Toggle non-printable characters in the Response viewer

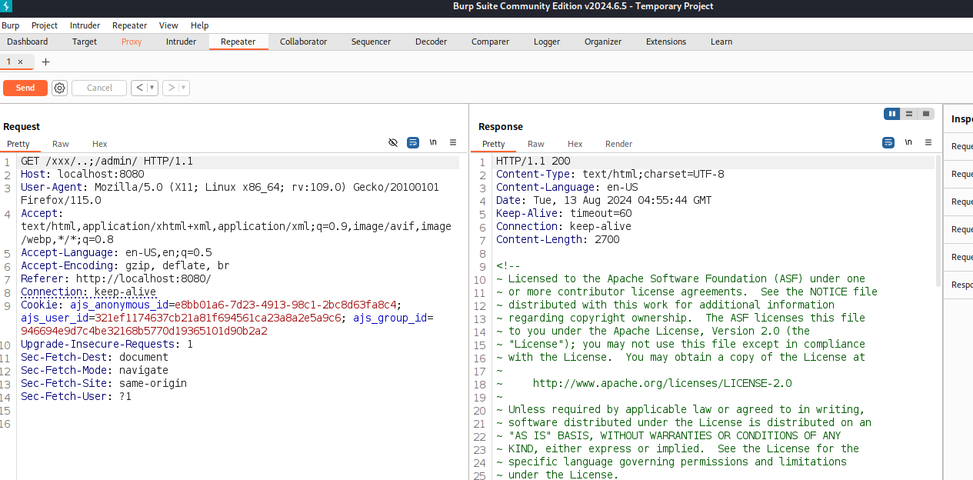pos(908,143)
